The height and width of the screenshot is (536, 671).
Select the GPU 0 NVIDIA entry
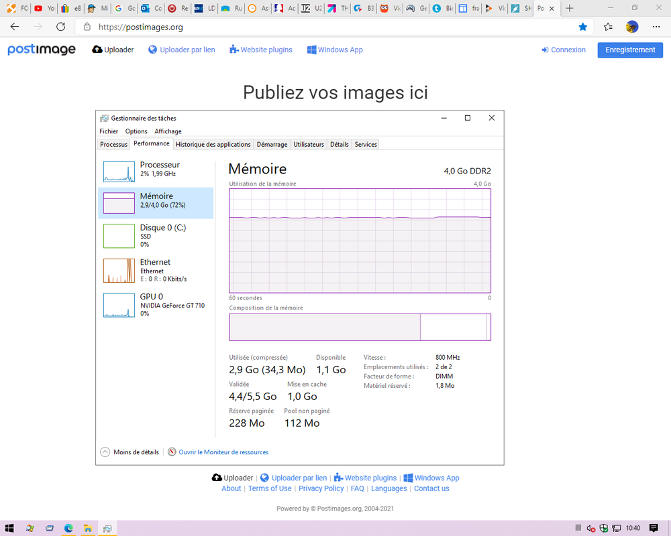click(156, 305)
